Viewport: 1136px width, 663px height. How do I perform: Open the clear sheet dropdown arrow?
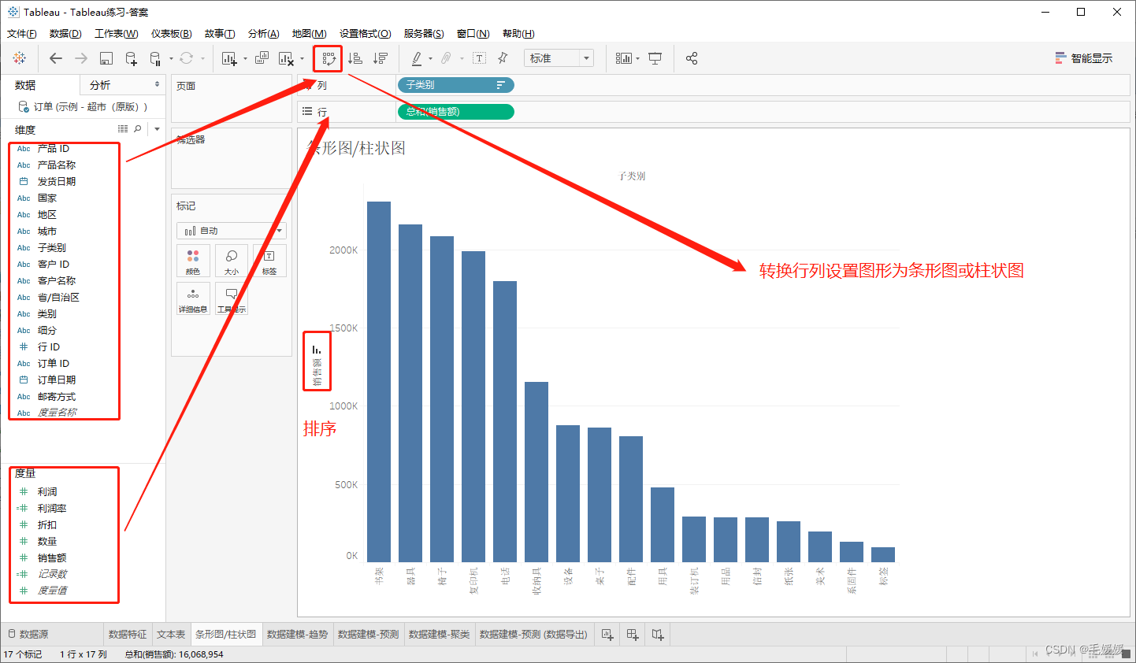302,58
